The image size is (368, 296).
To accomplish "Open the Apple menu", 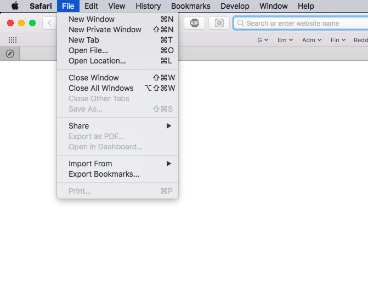I will click(x=15, y=5).
